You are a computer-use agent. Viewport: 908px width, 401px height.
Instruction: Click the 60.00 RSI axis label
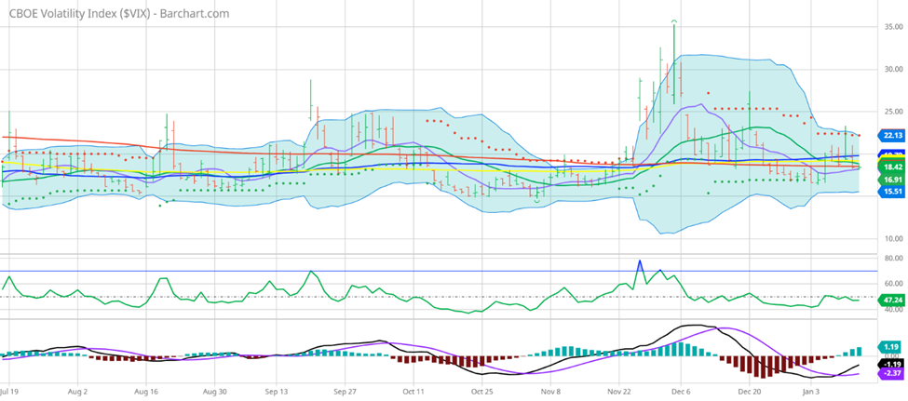tap(892, 284)
